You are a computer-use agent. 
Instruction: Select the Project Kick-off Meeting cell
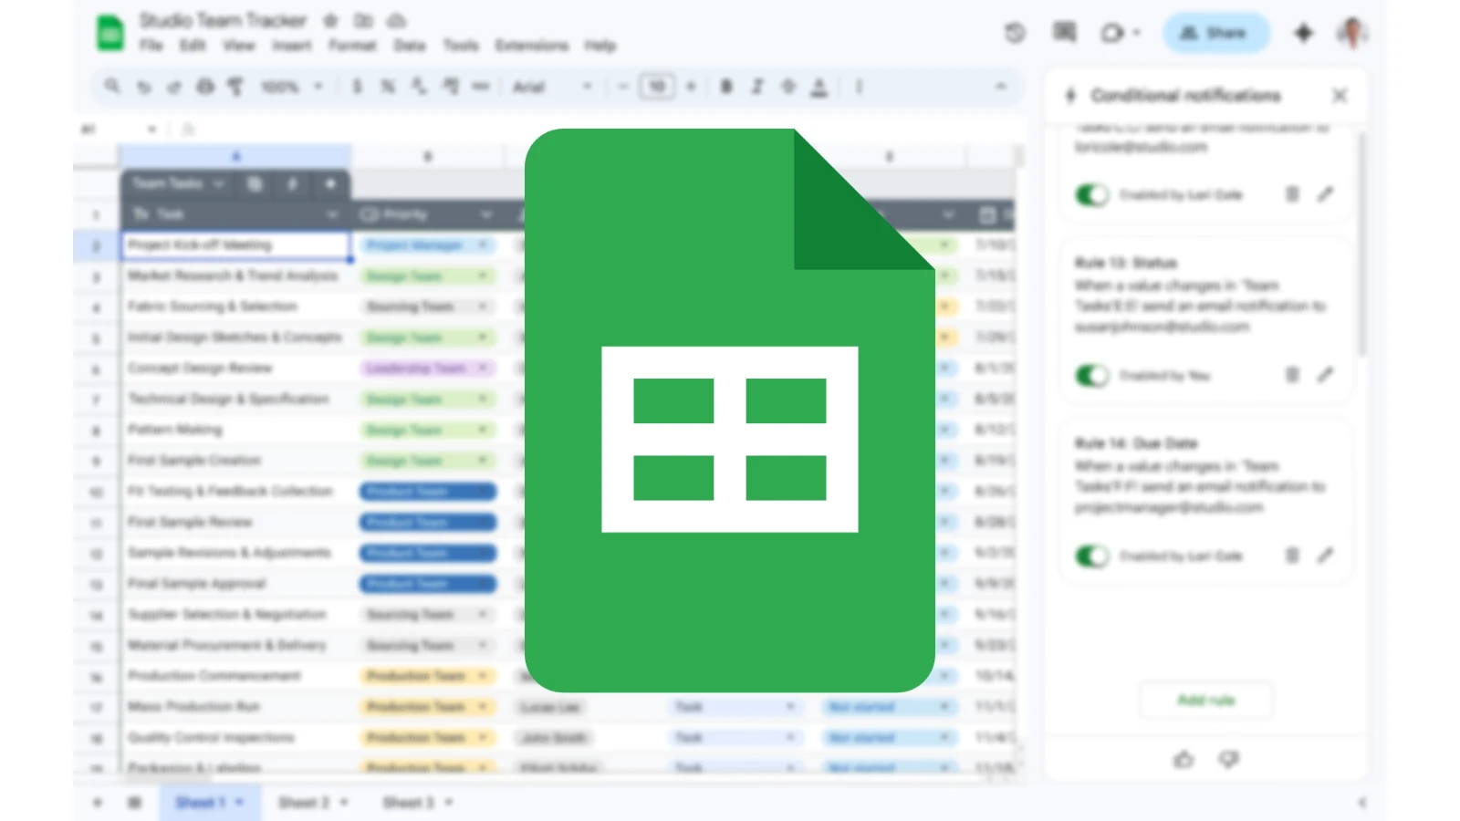[235, 244]
